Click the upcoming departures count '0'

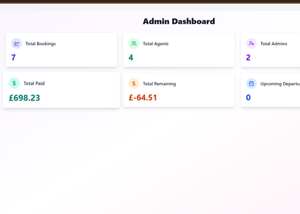click(248, 97)
